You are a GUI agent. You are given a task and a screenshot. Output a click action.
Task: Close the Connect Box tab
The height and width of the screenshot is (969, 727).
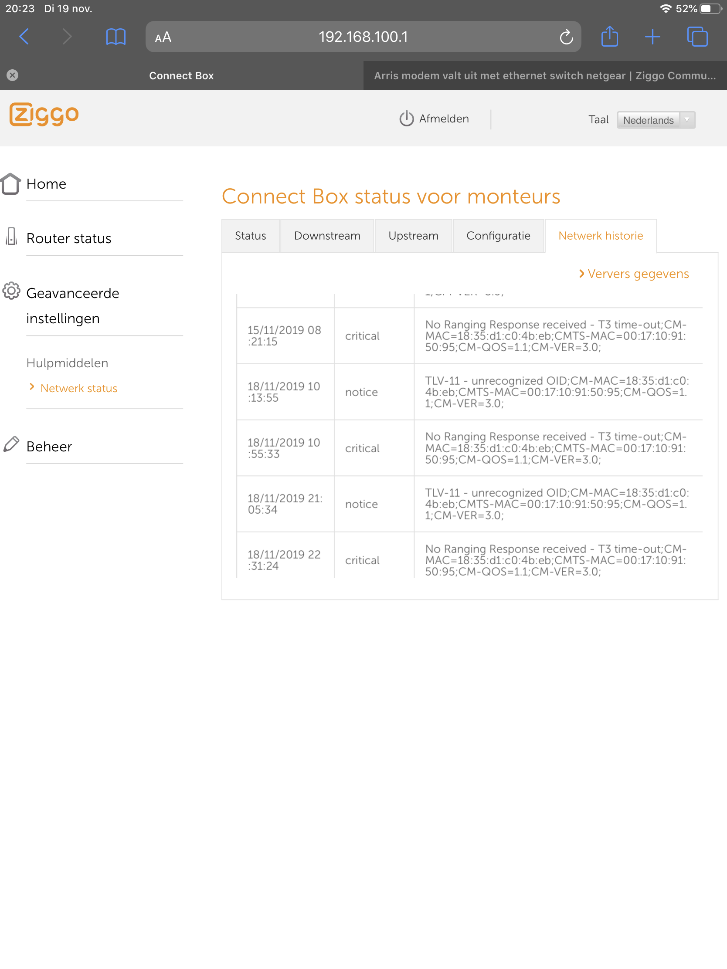click(13, 75)
